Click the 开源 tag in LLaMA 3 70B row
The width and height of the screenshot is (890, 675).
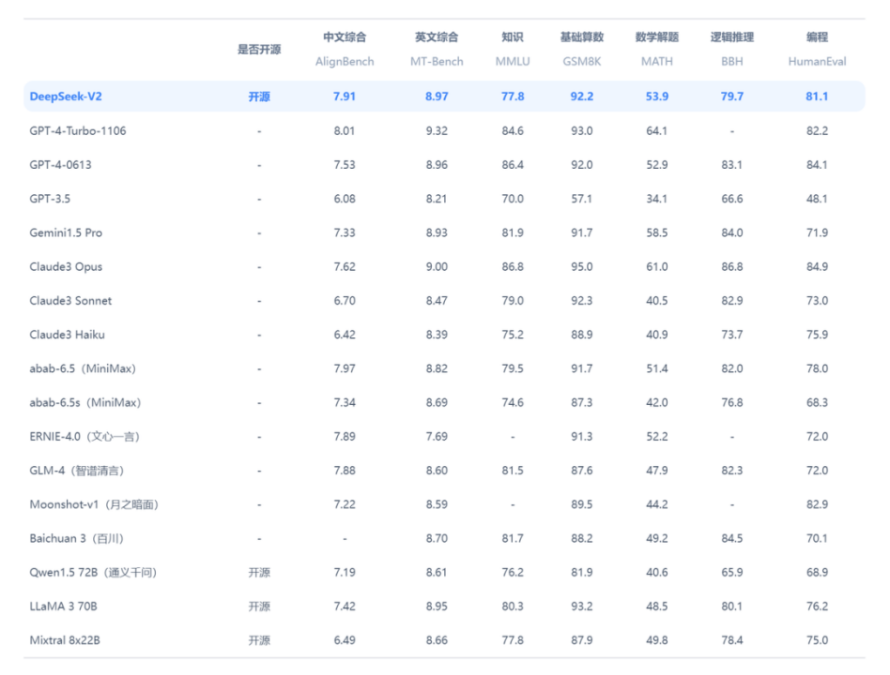[x=259, y=607]
